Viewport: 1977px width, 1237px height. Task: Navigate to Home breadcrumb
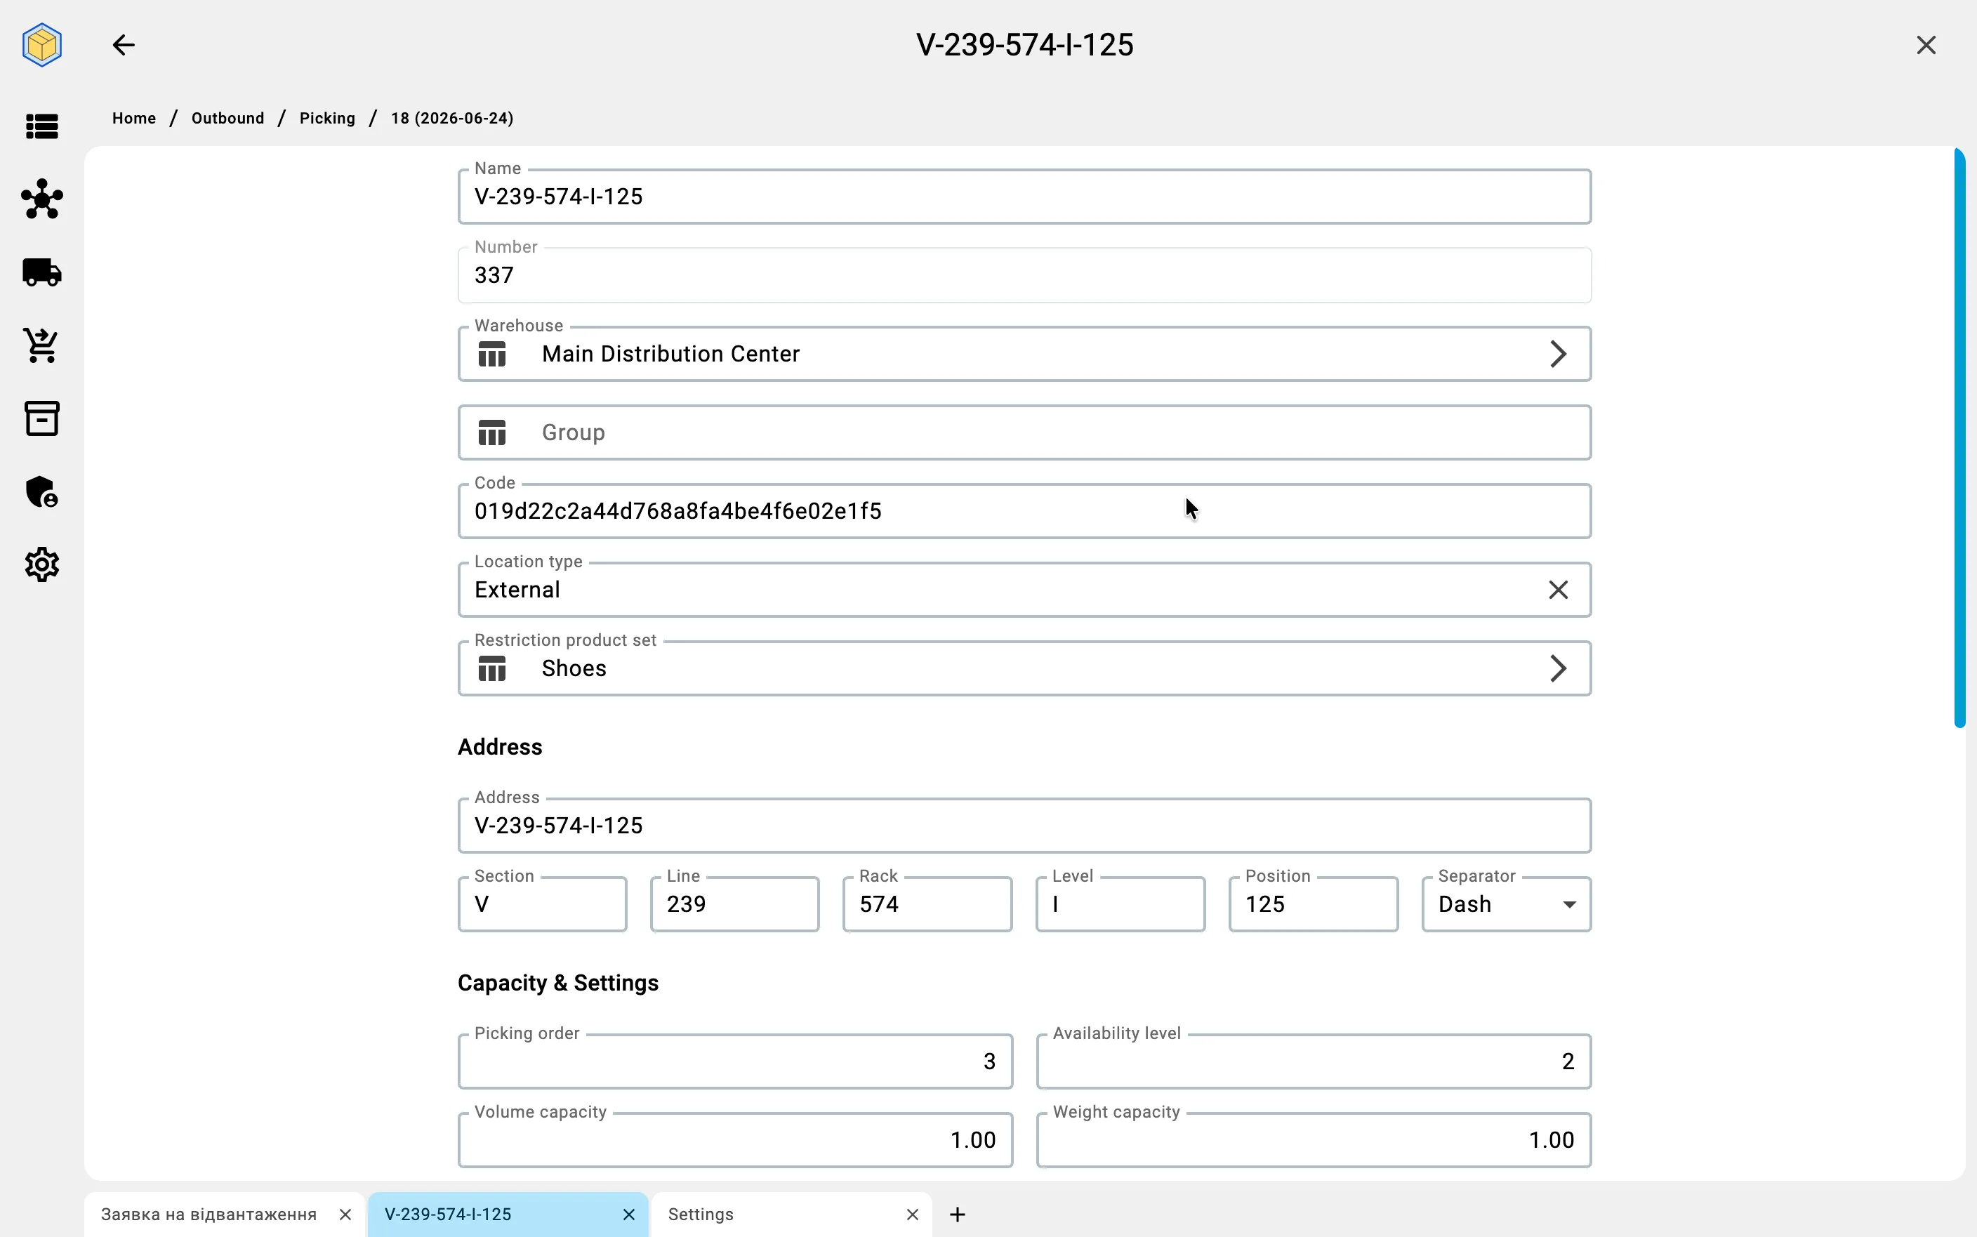coord(134,118)
